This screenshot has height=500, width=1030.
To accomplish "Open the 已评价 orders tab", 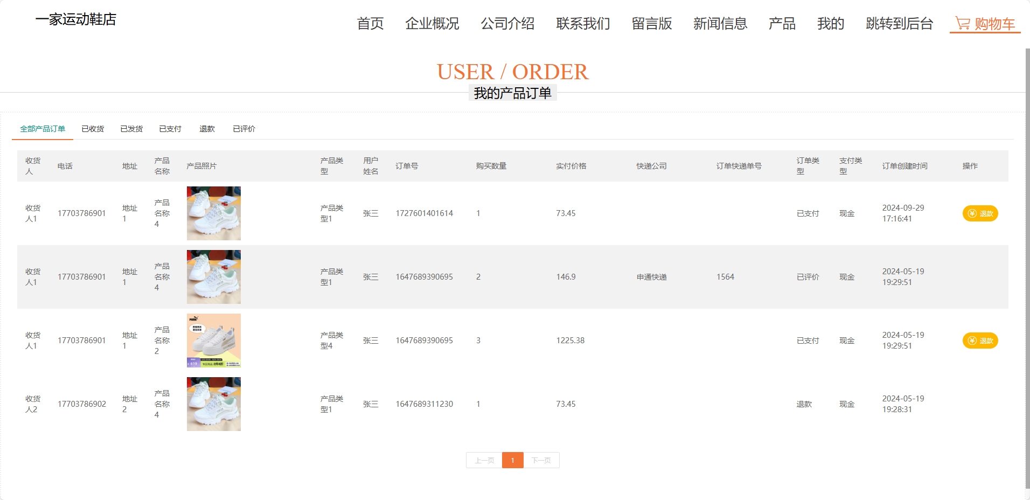I will pyautogui.click(x=243, y=129).
